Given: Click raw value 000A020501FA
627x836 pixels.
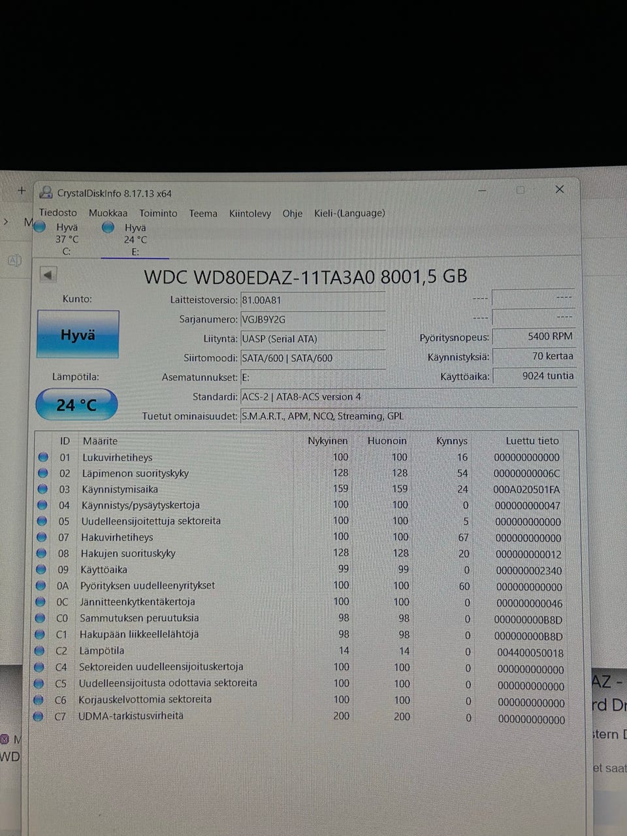Looking at the screenshot, I should coord(526,490).
